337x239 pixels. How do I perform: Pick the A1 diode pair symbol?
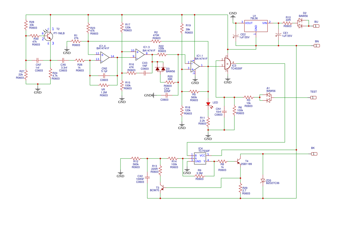coord(268,98)
